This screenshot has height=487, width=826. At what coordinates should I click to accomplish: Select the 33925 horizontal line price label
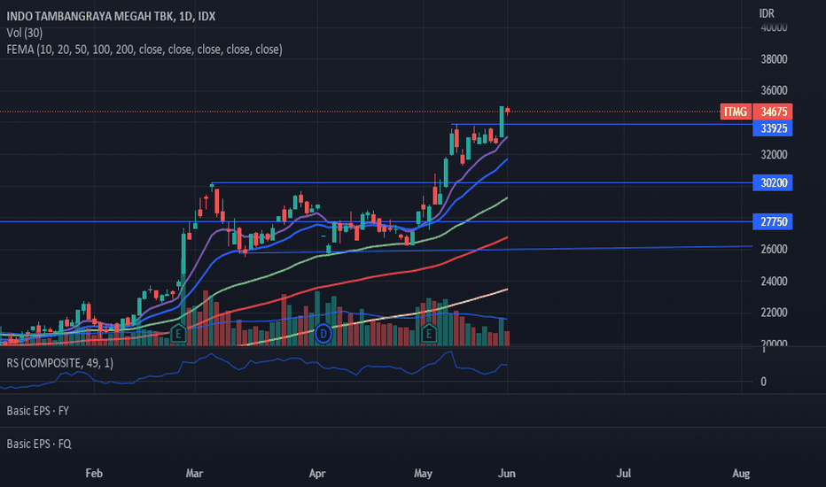click(773, 128)
